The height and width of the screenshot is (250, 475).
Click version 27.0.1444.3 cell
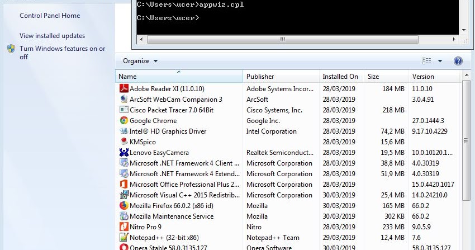point(428,121)
